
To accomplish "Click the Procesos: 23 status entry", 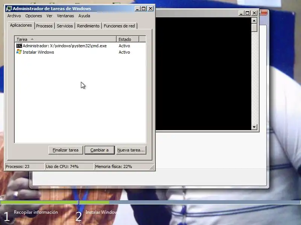I will pyautogui.click(x=24, y=166).
